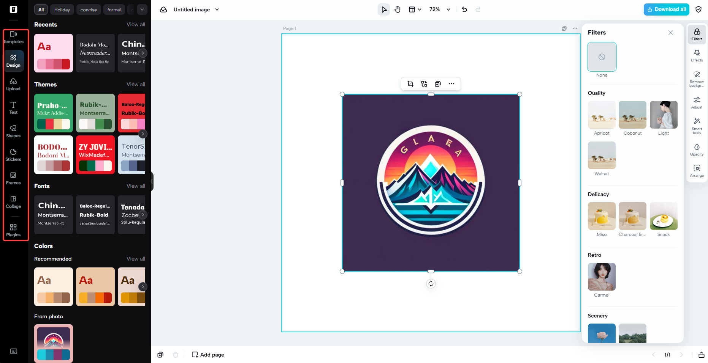Open the canvas resize layout dropdown
The height and width of the screenshot is (363, 708).
point(415,9)
